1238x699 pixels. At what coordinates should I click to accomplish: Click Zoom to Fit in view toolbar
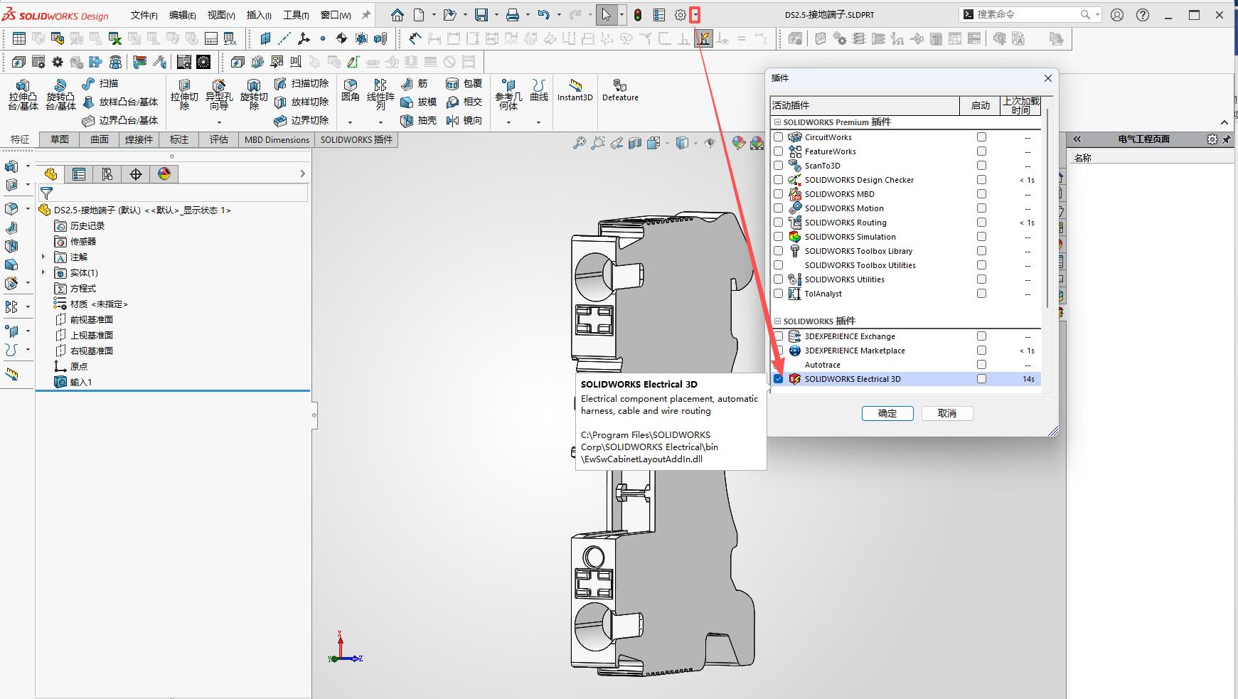click(580, 144)
